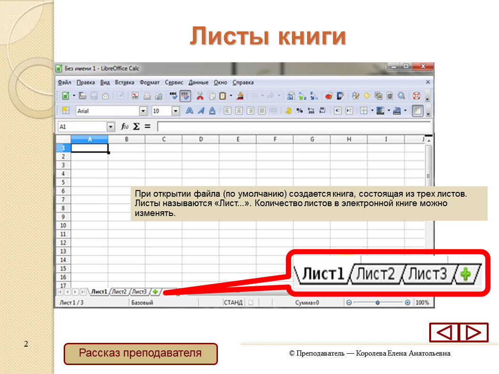Toggle Italic formatting
Screen dimensions: 499x374
(x=201, y=111)
